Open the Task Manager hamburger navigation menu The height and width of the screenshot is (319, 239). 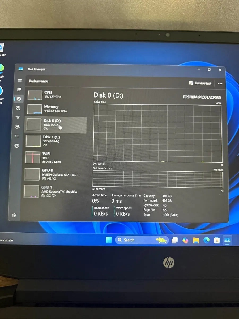click(x=20, y=81)
